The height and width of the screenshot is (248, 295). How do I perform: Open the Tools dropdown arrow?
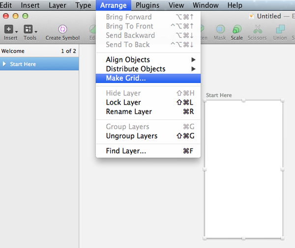click(x=36, y=31)
